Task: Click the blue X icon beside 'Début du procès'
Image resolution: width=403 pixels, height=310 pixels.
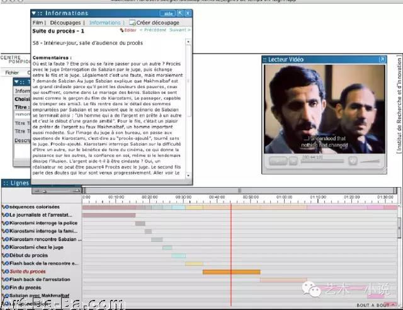Action: pos(7,255)
